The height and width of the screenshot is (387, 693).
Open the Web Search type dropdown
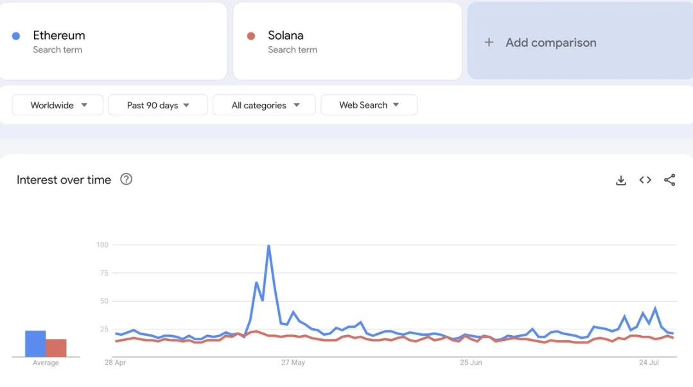[369, 104]
